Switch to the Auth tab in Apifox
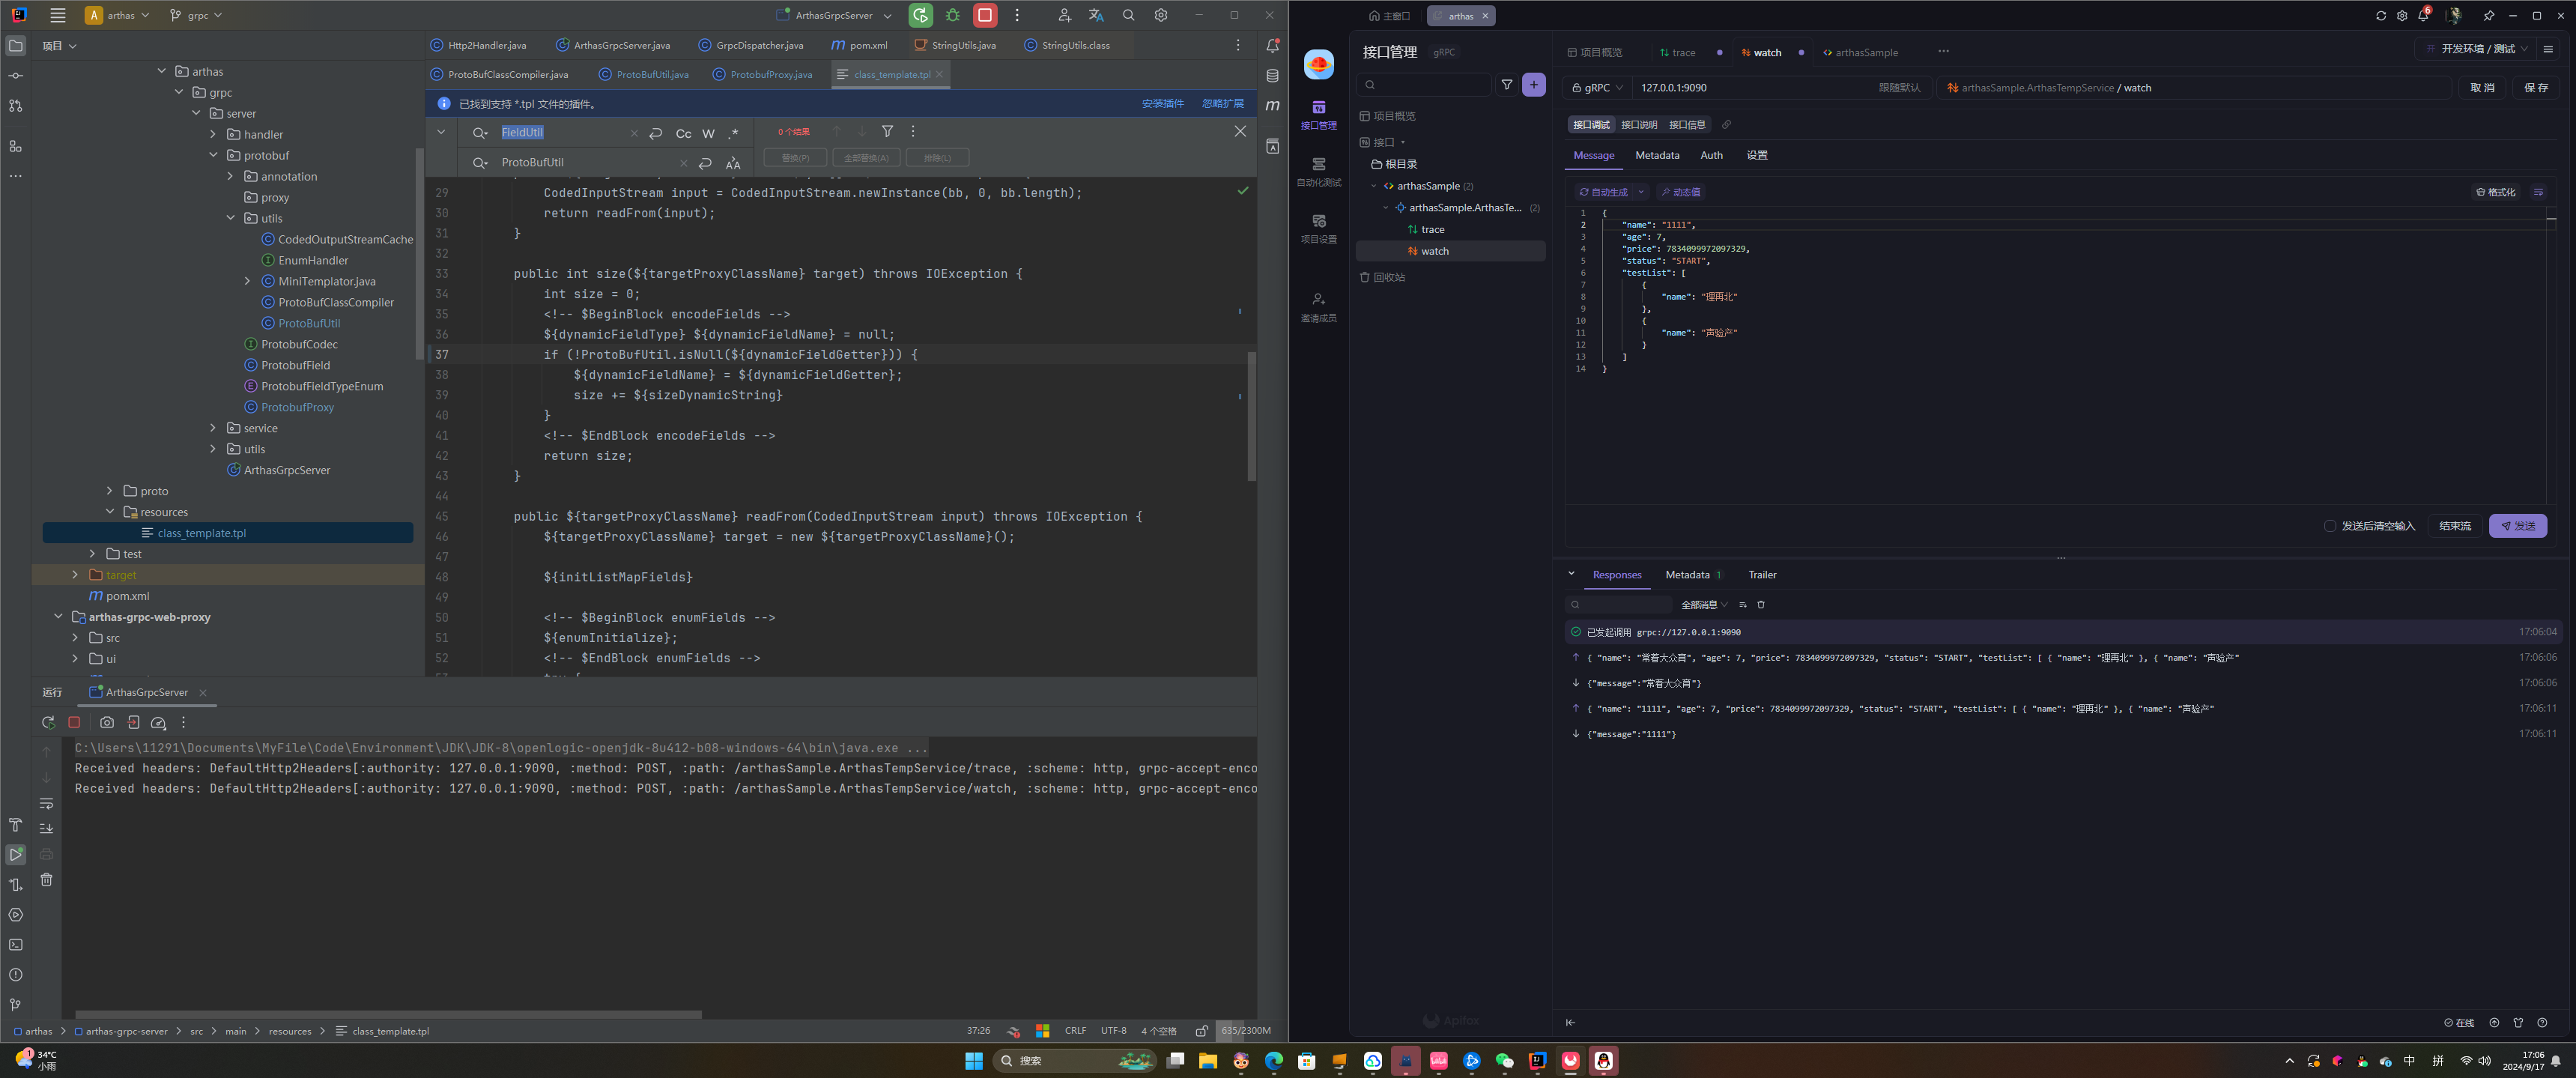Screen dimensions: 2576x1078 [x=1711, y=155]
